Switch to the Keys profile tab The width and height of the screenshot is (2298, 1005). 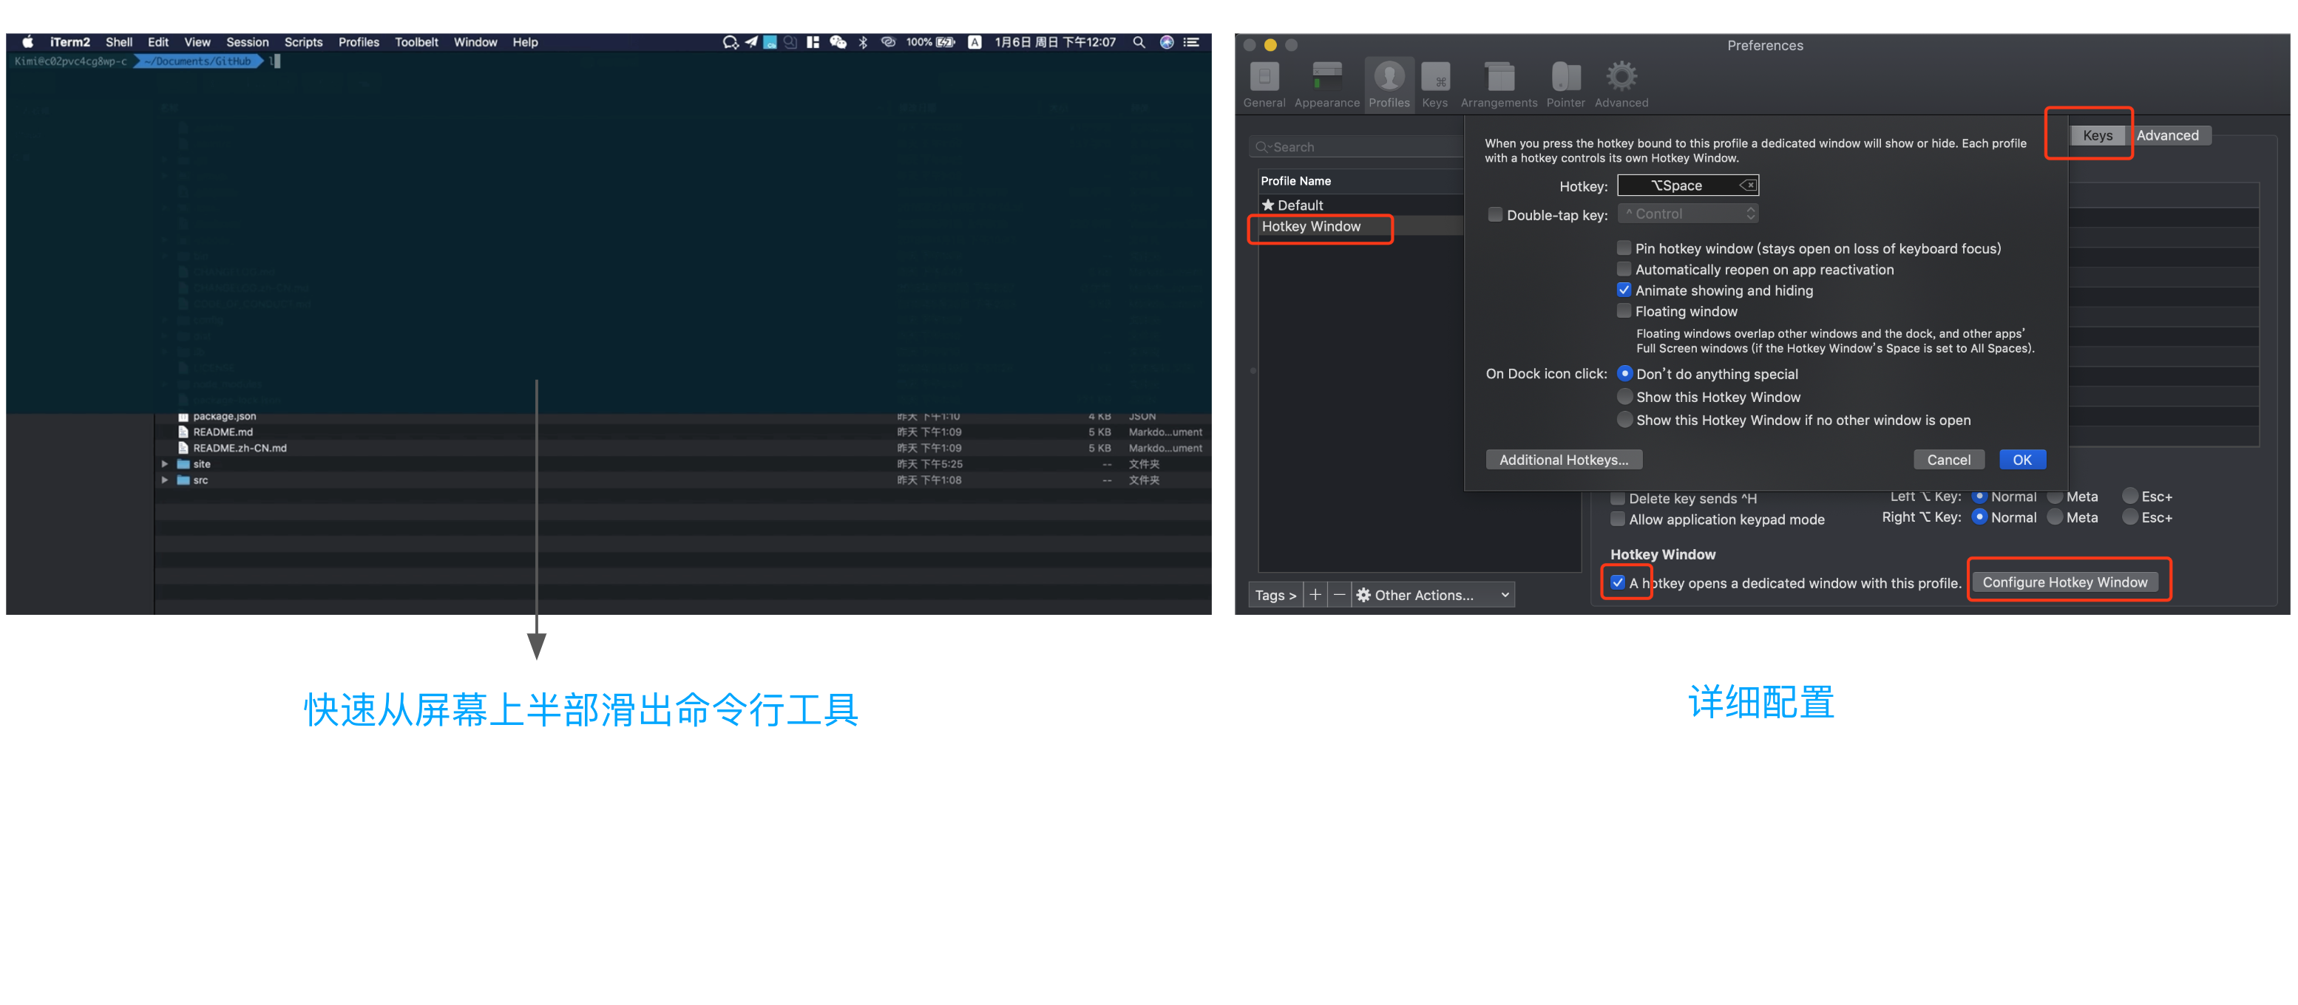click(2096, 135)
